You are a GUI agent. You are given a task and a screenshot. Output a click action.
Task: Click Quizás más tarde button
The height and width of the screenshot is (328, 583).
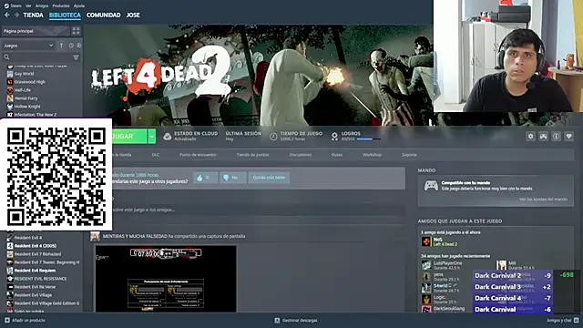coord(269,178)
